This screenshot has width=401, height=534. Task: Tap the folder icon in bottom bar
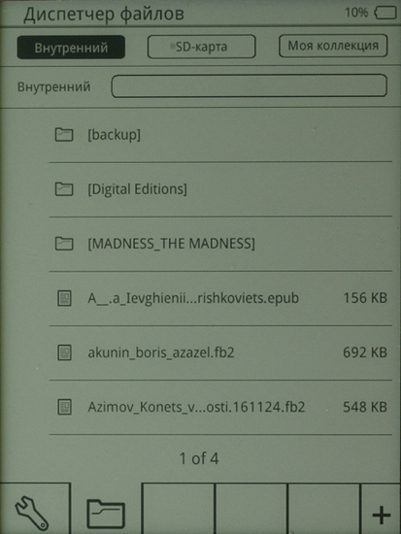pos(106,514)
